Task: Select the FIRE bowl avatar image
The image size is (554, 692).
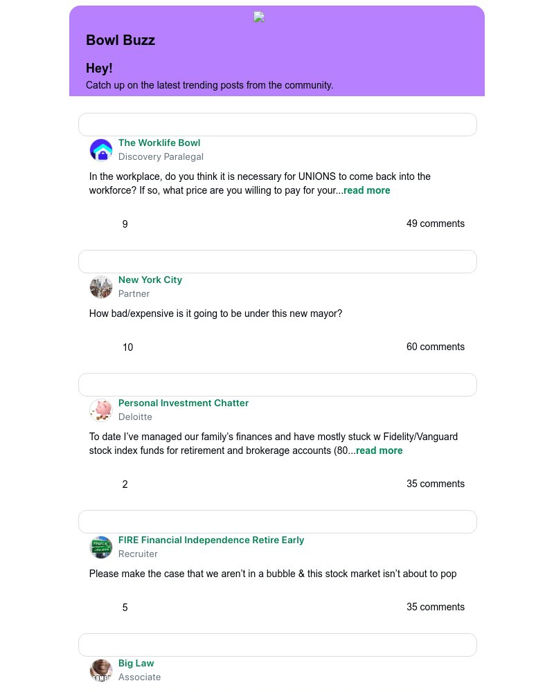Action: (101, 547)
